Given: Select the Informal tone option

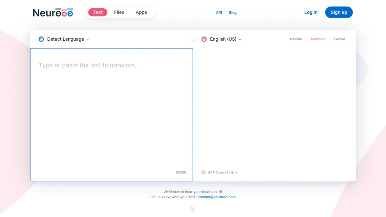Looking at the screenshot, I should (296, 39).
